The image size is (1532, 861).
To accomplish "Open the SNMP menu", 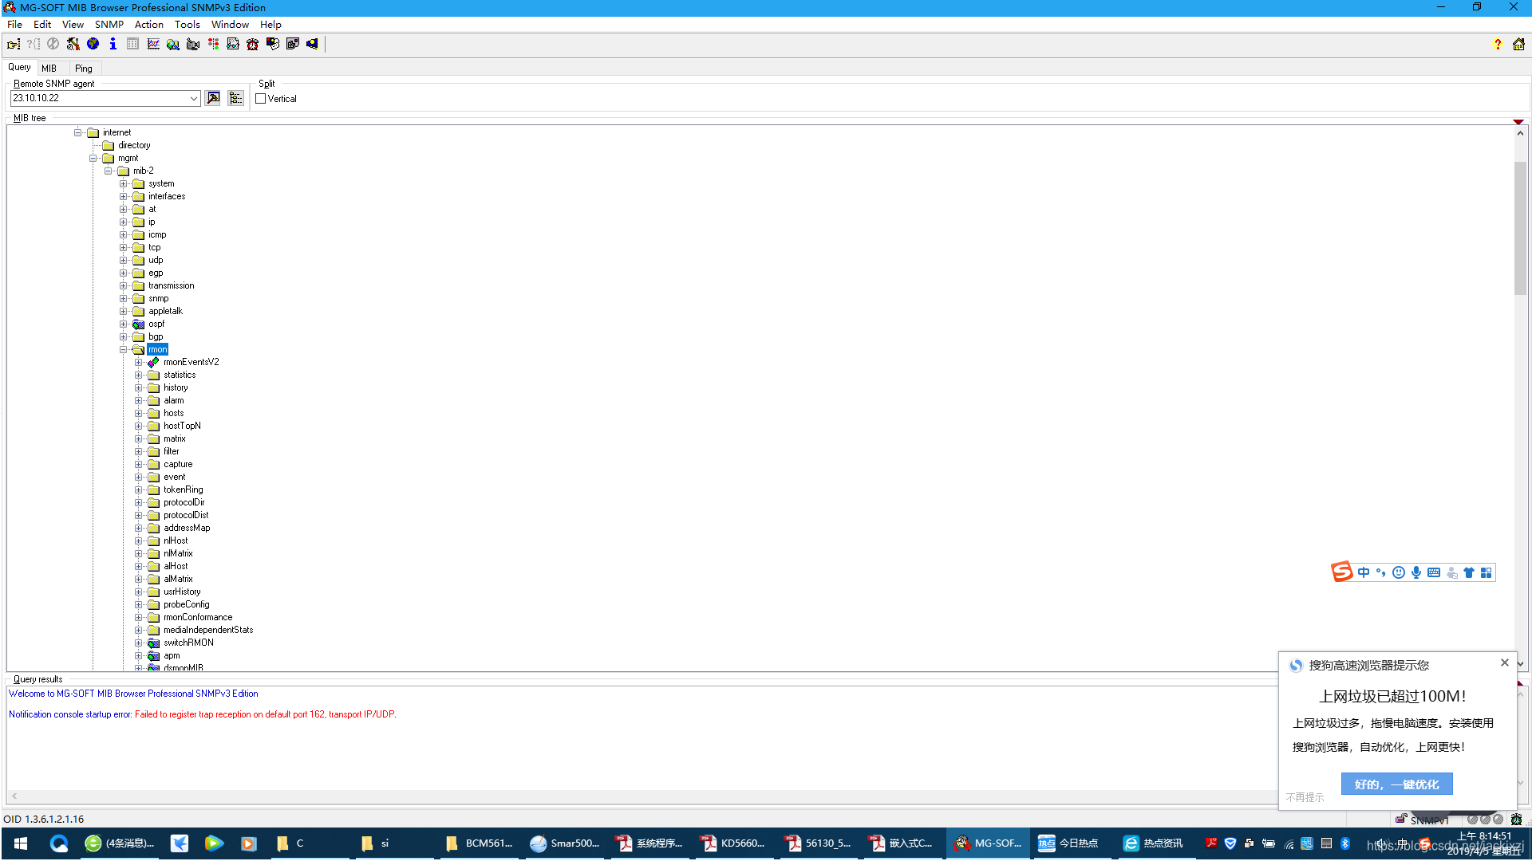I will [x=109, y=25].
